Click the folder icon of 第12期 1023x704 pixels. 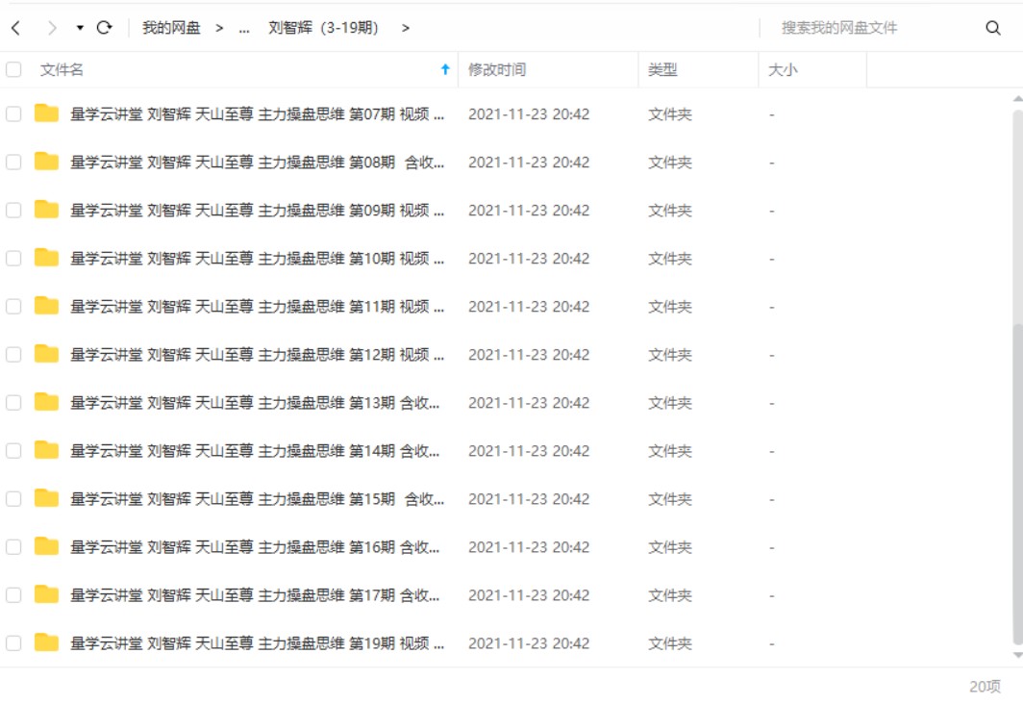point(46,354)
